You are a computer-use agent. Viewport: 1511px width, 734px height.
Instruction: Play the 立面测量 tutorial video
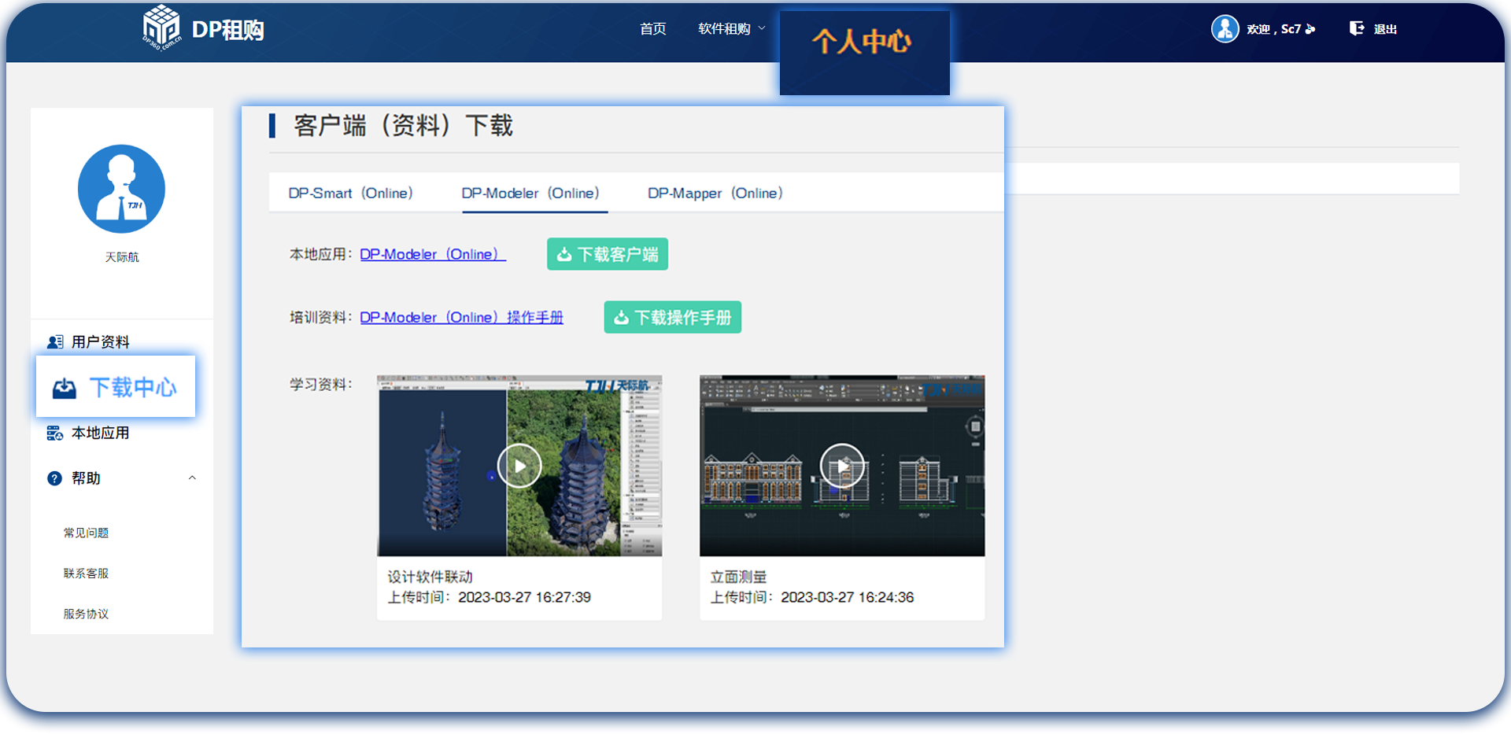click(842, 465)
